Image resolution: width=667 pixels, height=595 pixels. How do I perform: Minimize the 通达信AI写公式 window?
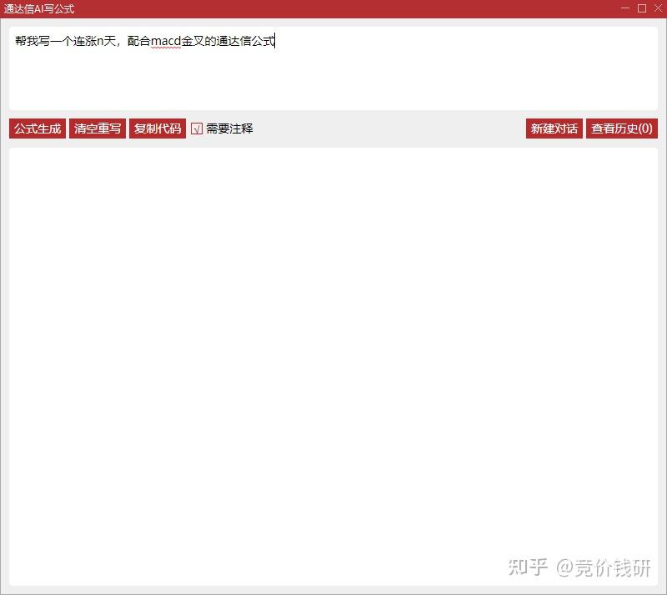(624, 8)
